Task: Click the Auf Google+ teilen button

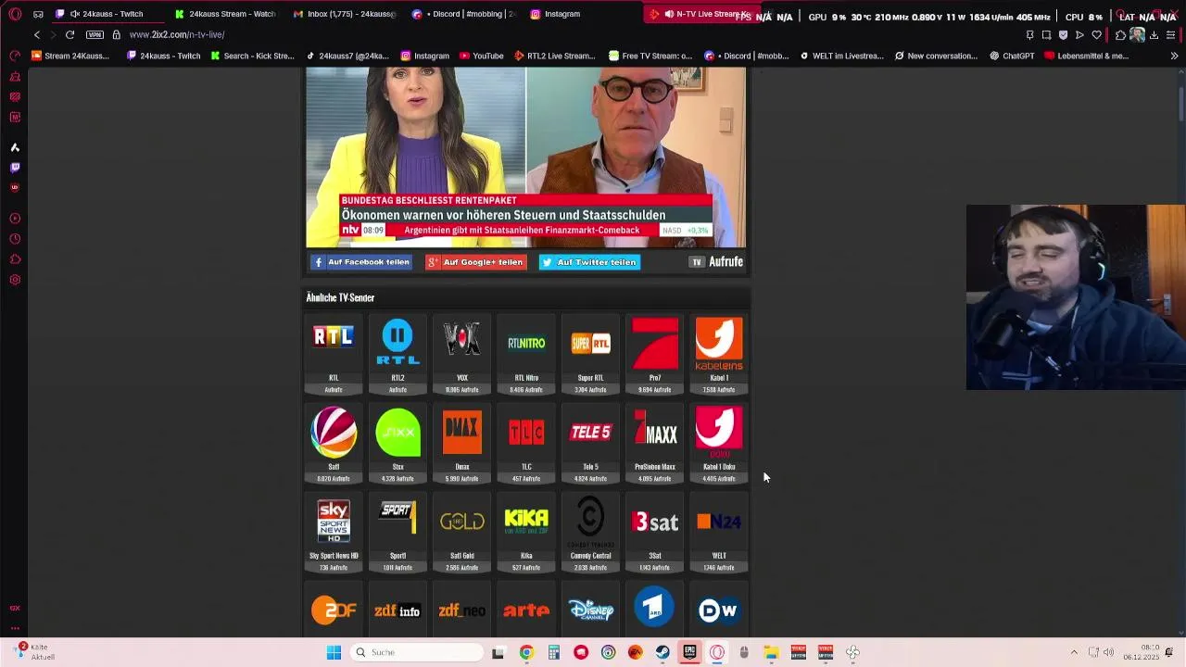Action: (475, 262)
